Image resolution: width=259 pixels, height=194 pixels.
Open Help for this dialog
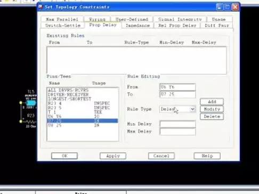pos(207,156)
